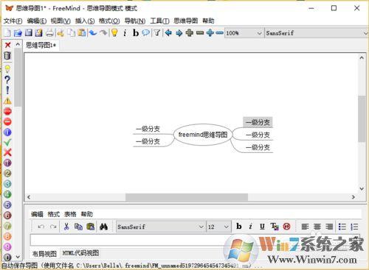Add priority 4 green number icon
Viewport: 369px width, 270px height.
(x=7, y=194)
